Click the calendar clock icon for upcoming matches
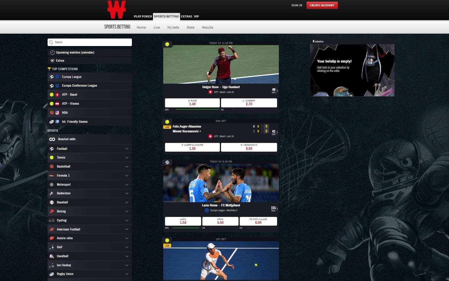Viewport: 449px width, 281px height. pos(52,52)
